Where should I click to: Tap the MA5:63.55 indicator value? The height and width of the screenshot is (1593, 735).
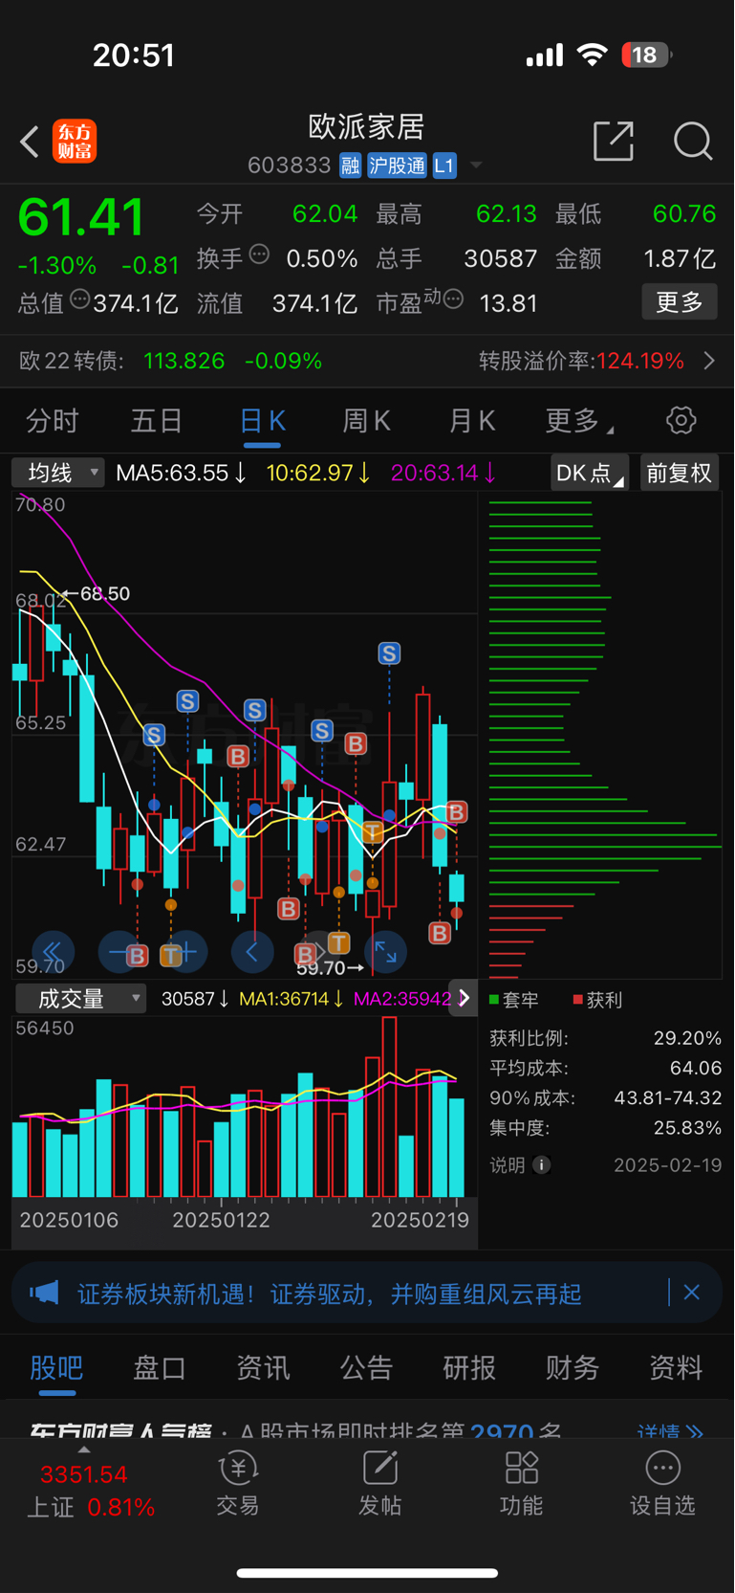[181, 473]
